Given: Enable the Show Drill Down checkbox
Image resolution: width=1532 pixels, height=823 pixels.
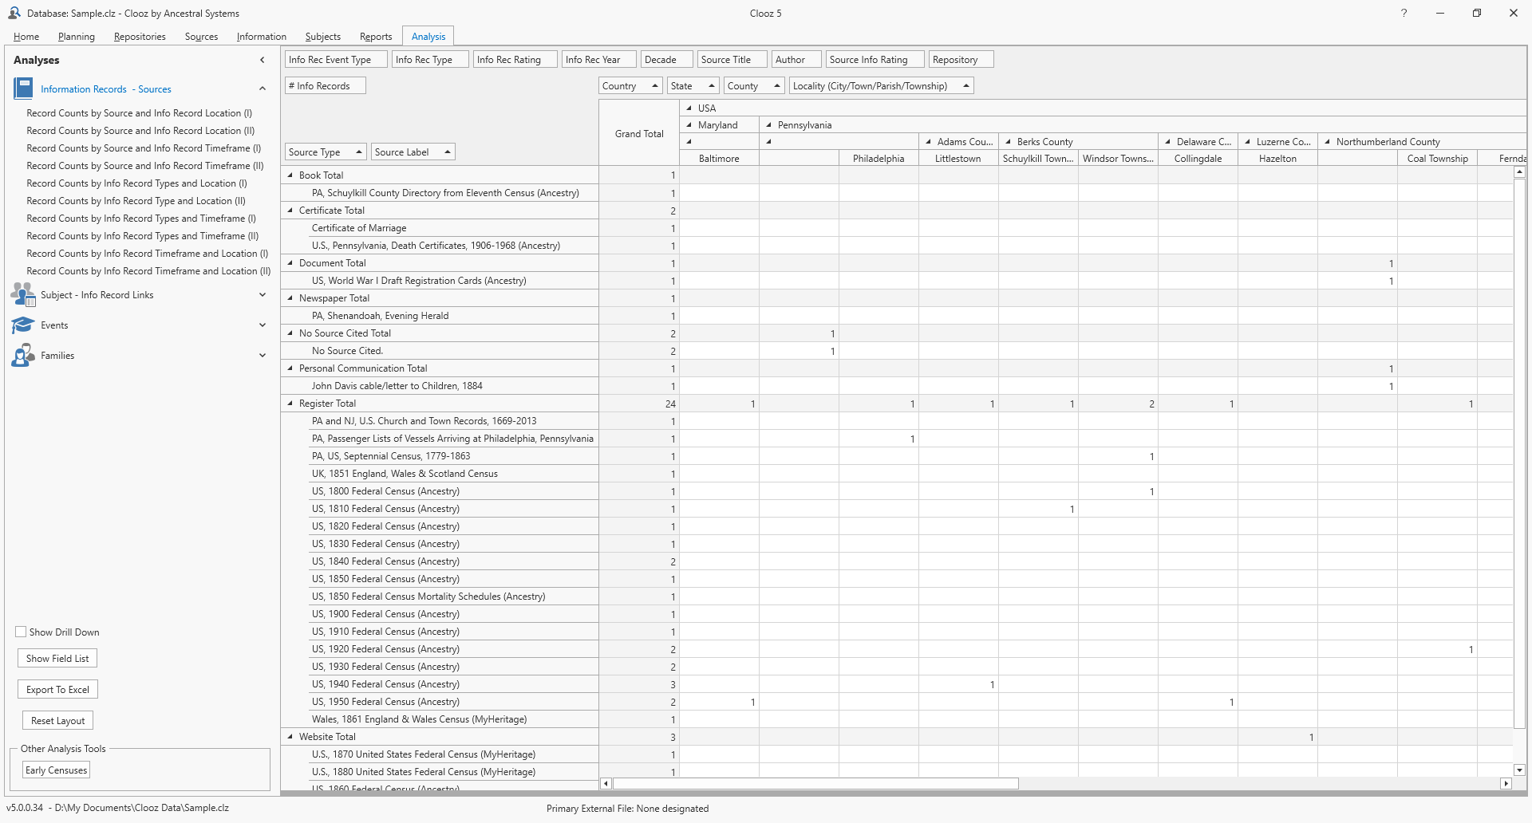Looking at the screenshot, I should (22, 632).
